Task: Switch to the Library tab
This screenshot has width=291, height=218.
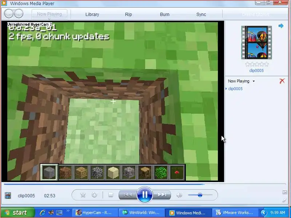Action: click(92, 14)
